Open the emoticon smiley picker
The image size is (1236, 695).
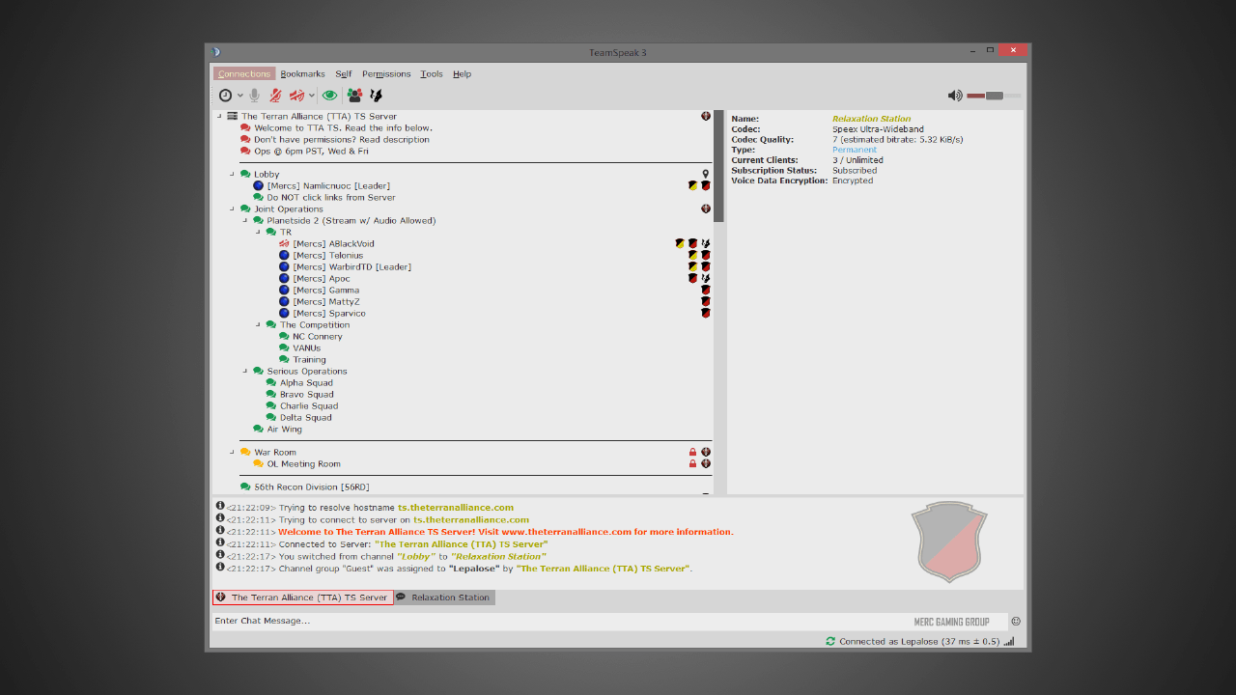click(x=1016, y=621)
